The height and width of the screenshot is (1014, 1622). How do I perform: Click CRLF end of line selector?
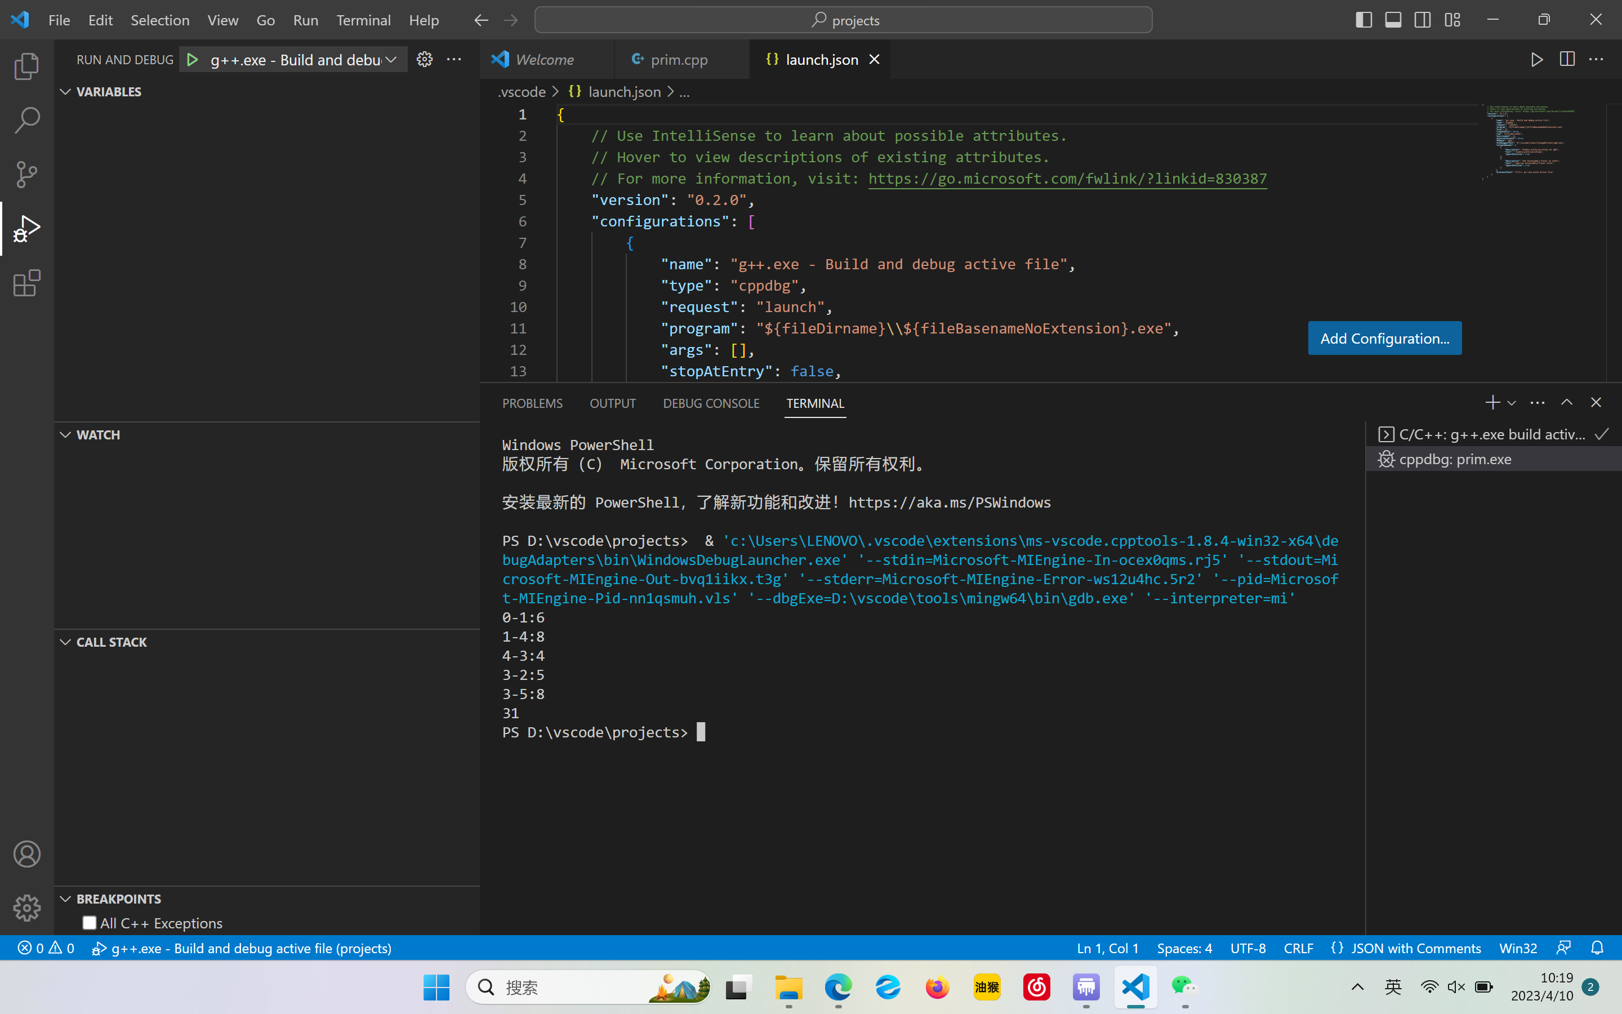[x=1298, y=948]
